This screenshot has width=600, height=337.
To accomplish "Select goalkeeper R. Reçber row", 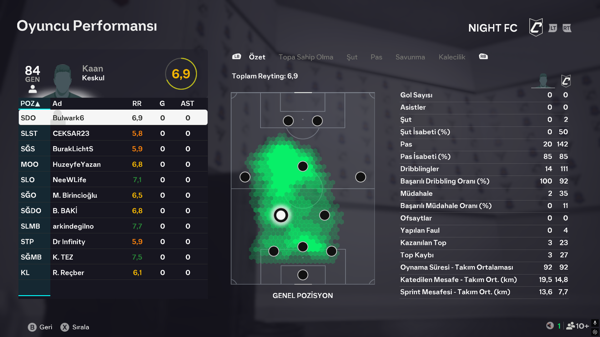I will [x=113, y=273].
